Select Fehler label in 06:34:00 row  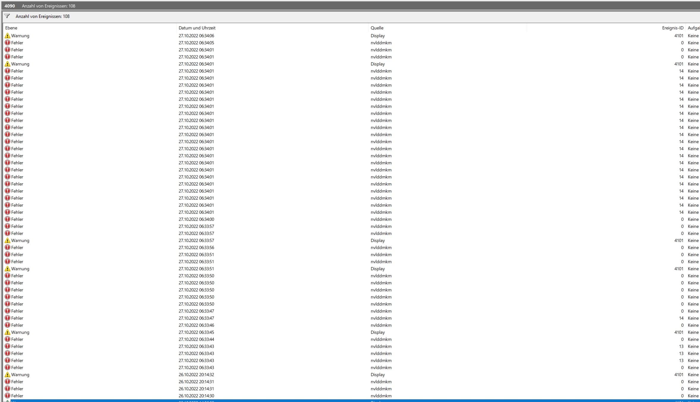pyautogui.click(x=17, y=219)
